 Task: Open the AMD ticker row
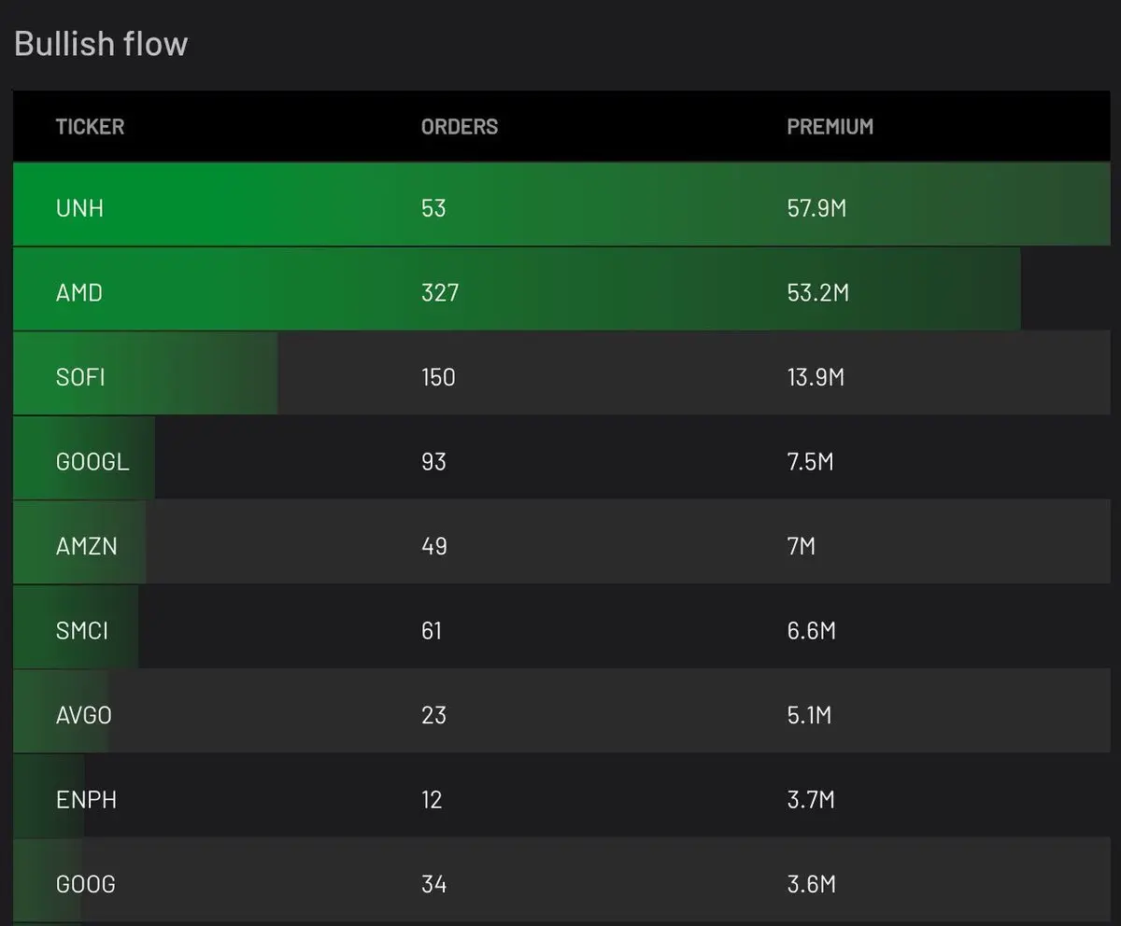561,288
